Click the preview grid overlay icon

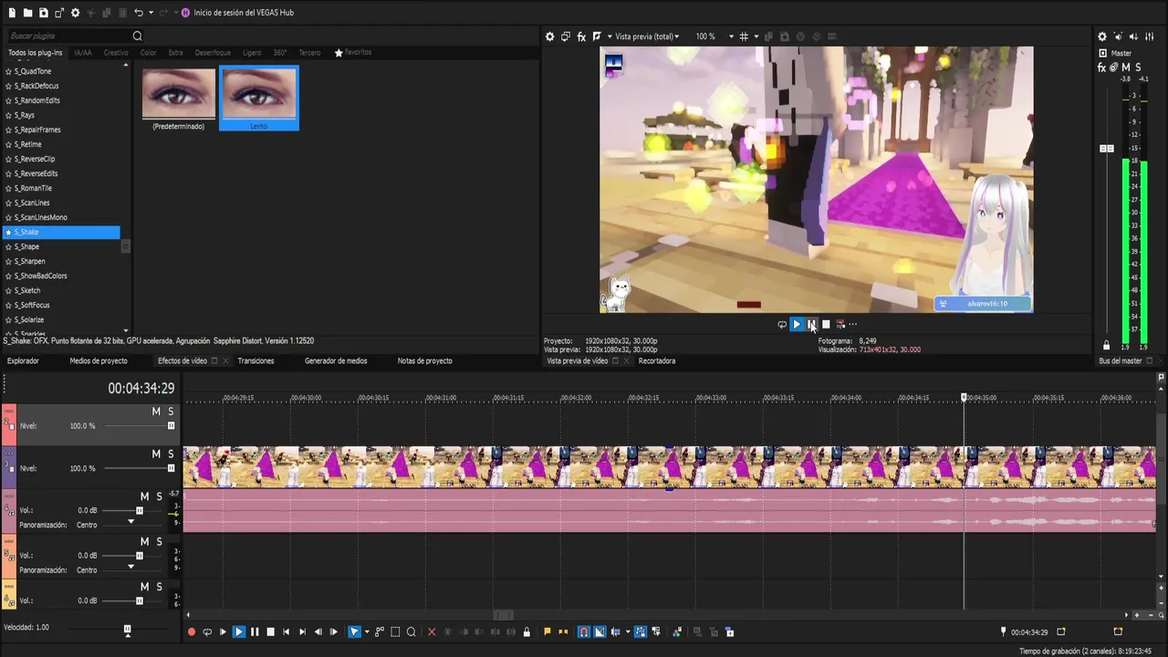click(744, 36)
